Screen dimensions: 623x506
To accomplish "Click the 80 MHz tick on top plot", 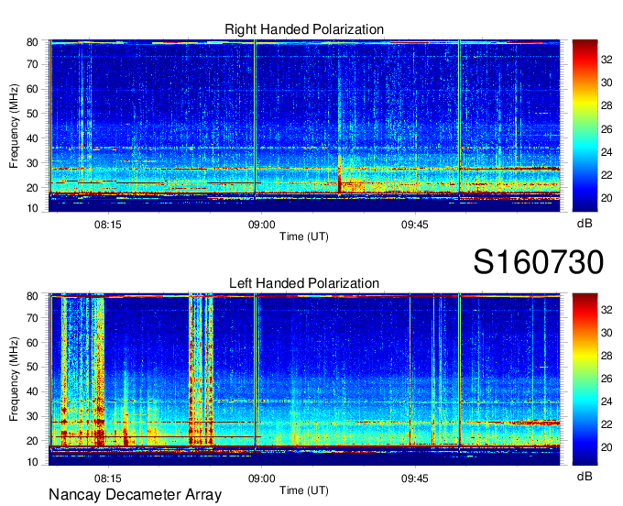I will click(32, 42).
